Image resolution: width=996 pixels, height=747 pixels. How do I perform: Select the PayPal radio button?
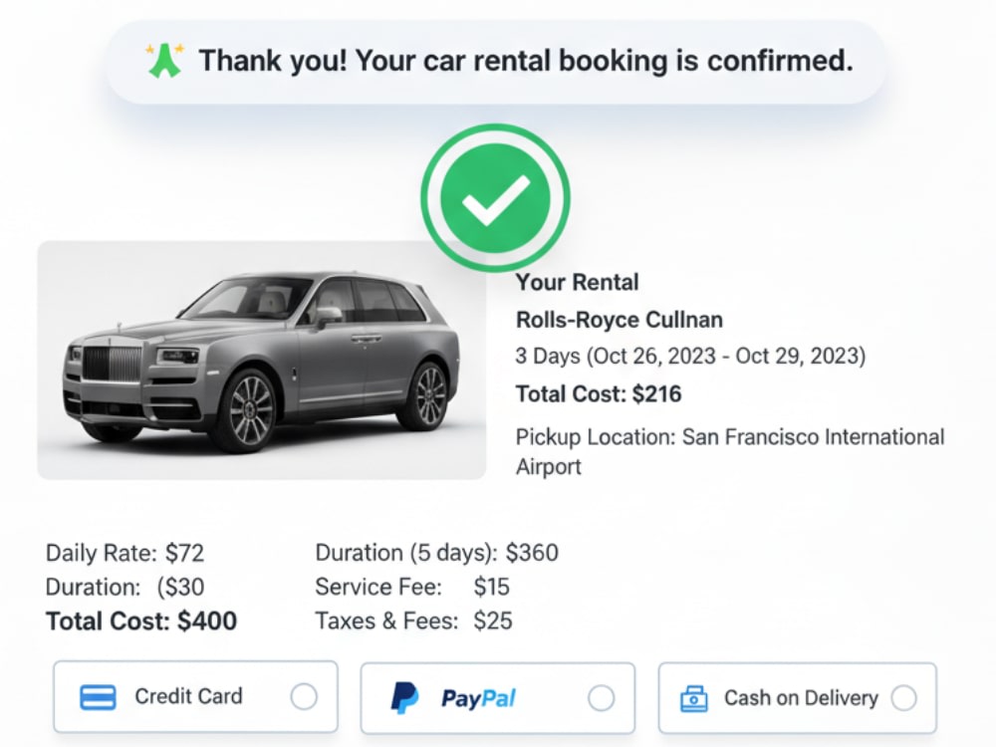coord(601,698)
